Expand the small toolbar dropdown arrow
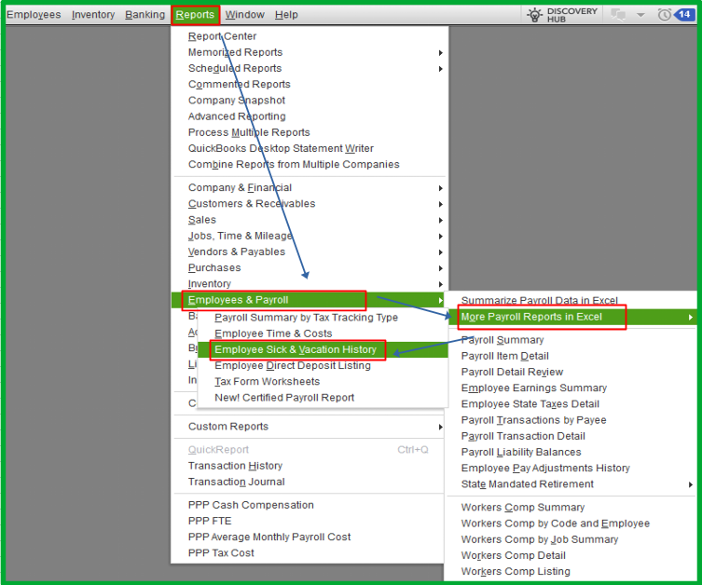The height and width of the screenshot is (585, 702). coord(640,15)
